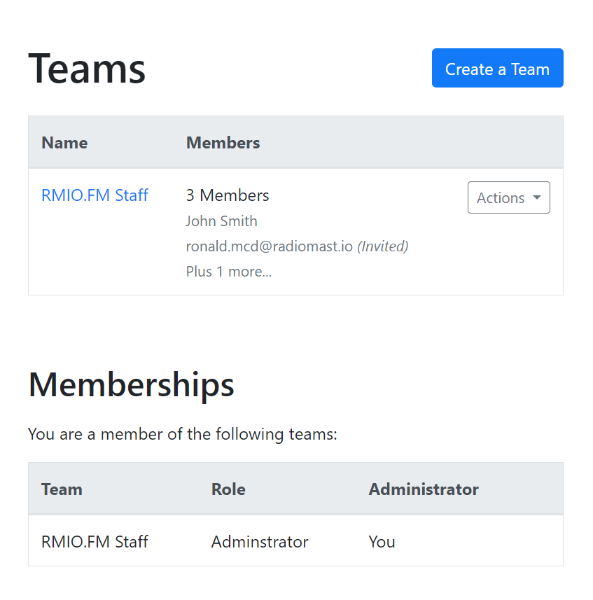The image size is (593, 600).
Task: Select RMIO.FM Staff in the Memberships table
Action: click(95, 542)
